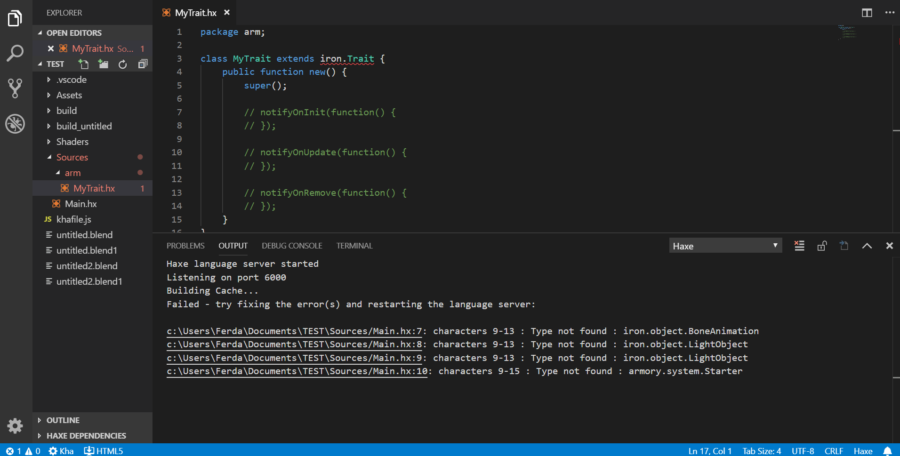
Task: Click the iron.Trait error-underlined type
Action: click(x=347, y=59)
